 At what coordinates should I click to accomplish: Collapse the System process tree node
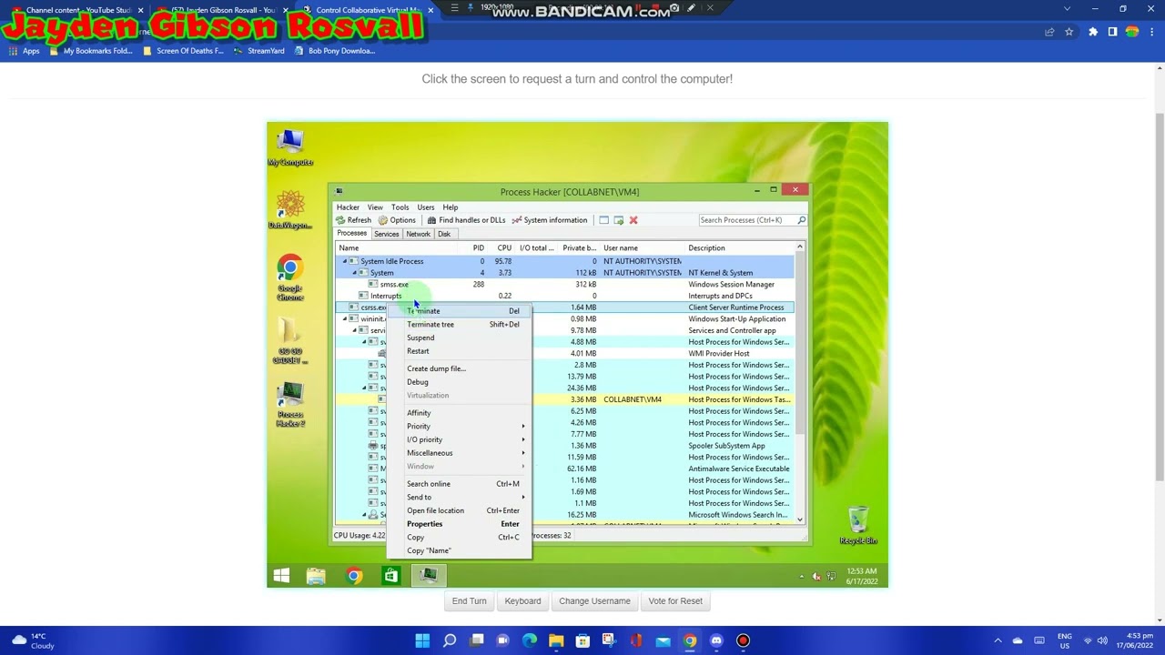pyautogui.click(x=354, y=273)
